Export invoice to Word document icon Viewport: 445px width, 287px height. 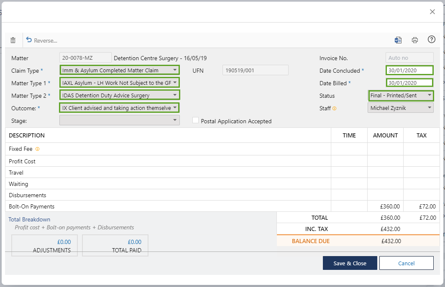398,40
